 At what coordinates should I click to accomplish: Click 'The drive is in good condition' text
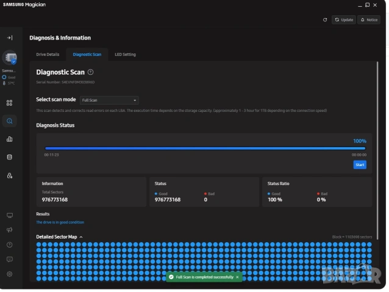[x=60, y=223]
